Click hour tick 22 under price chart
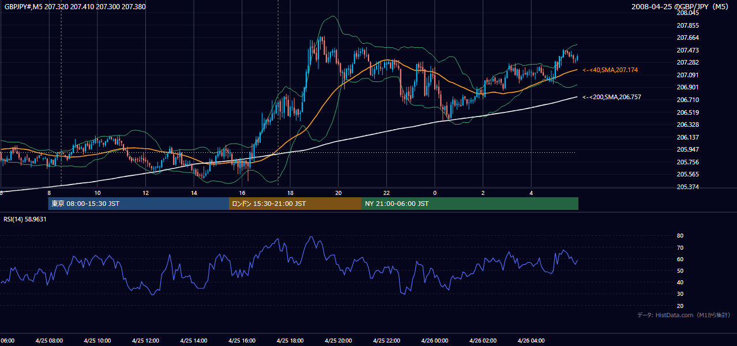The height and width of the screenshot is (346, 737). [x=387, y=193]
